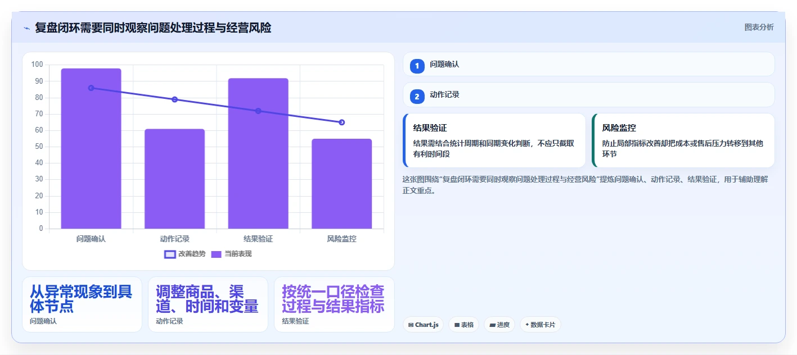Open the '风险监控' info card
Screen dimensions: 797x355
[x=683, y=140]
